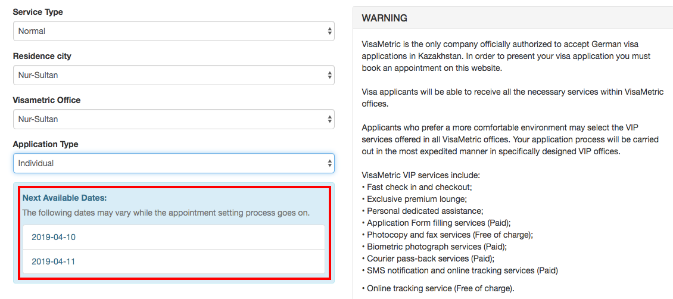Click 'SMS notification and online tracking' bullet
The width and height of the screenshot is (673, 299).
pyautogui.click(x=460, y=270)
